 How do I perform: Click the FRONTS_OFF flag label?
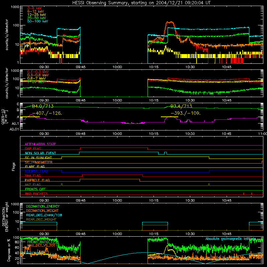[35, 189]
